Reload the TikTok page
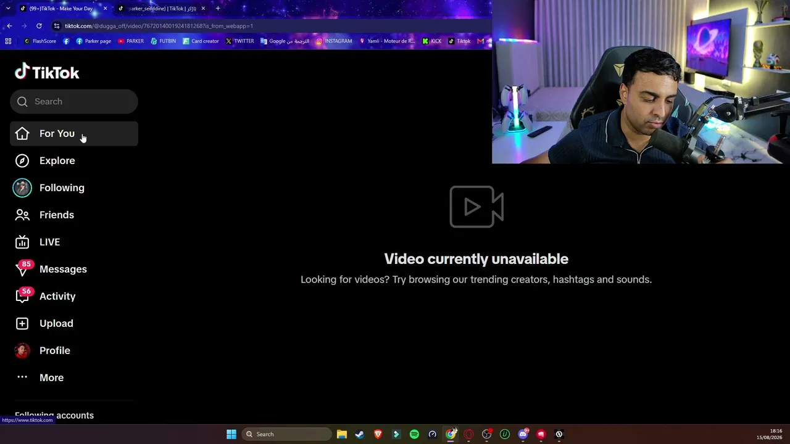This screenshot has width=790, height=444. 39,26
